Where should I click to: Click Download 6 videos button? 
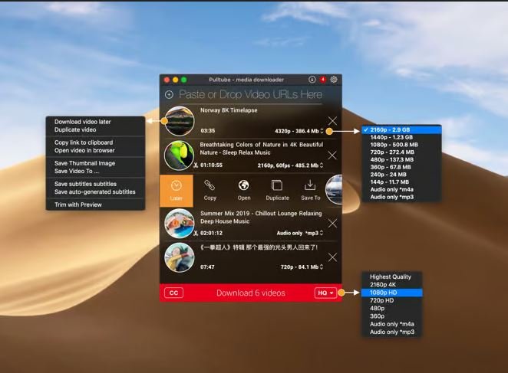pyautogui.click(x=251, y=293)
